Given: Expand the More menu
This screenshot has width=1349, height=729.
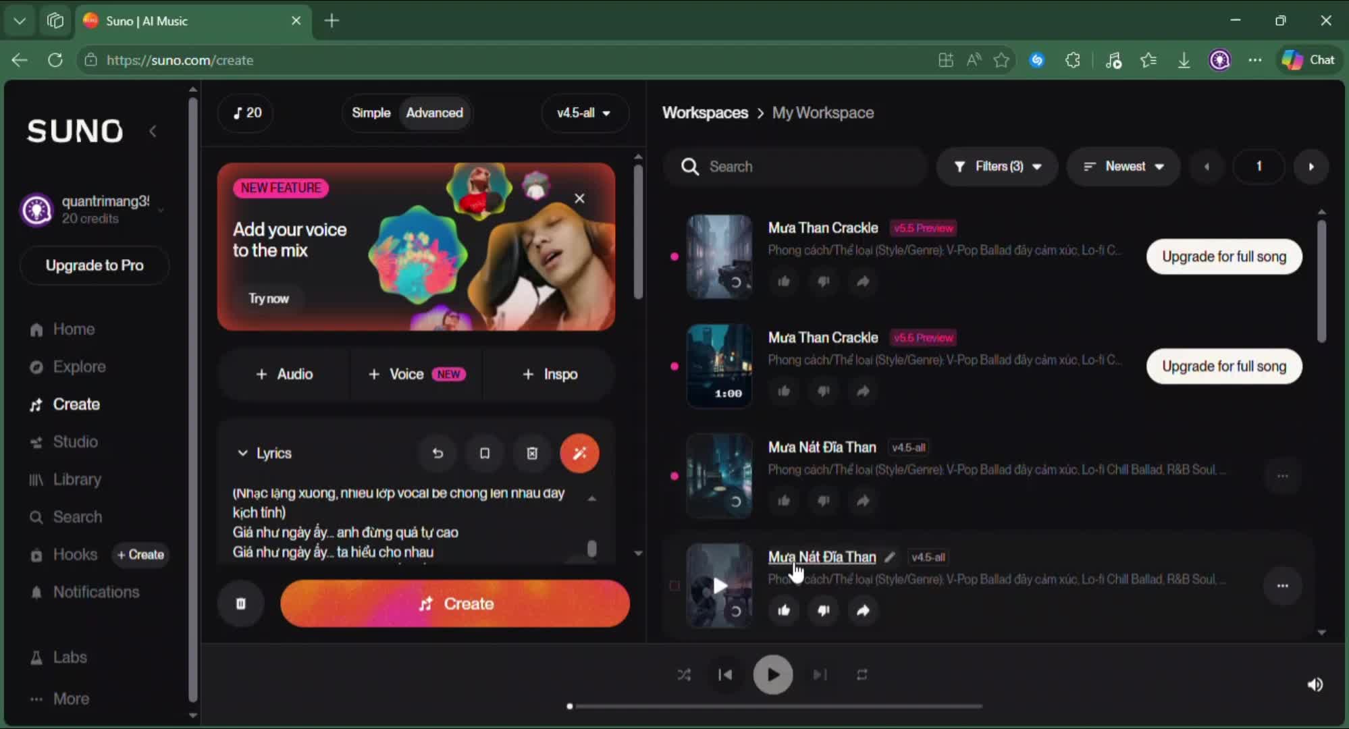Looking at the screenshot, I should 59,699.
